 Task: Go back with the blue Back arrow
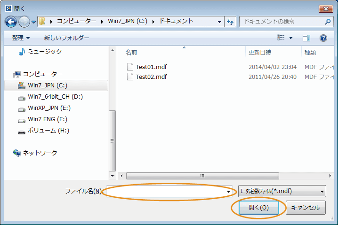click(11, 22)
